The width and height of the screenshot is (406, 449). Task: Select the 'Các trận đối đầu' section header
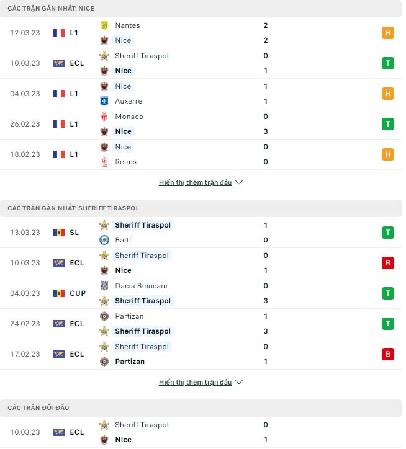click(38, 407)
